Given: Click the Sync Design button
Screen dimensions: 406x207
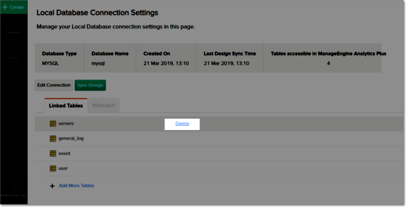Looking at the screenshot, I should 90,85.
